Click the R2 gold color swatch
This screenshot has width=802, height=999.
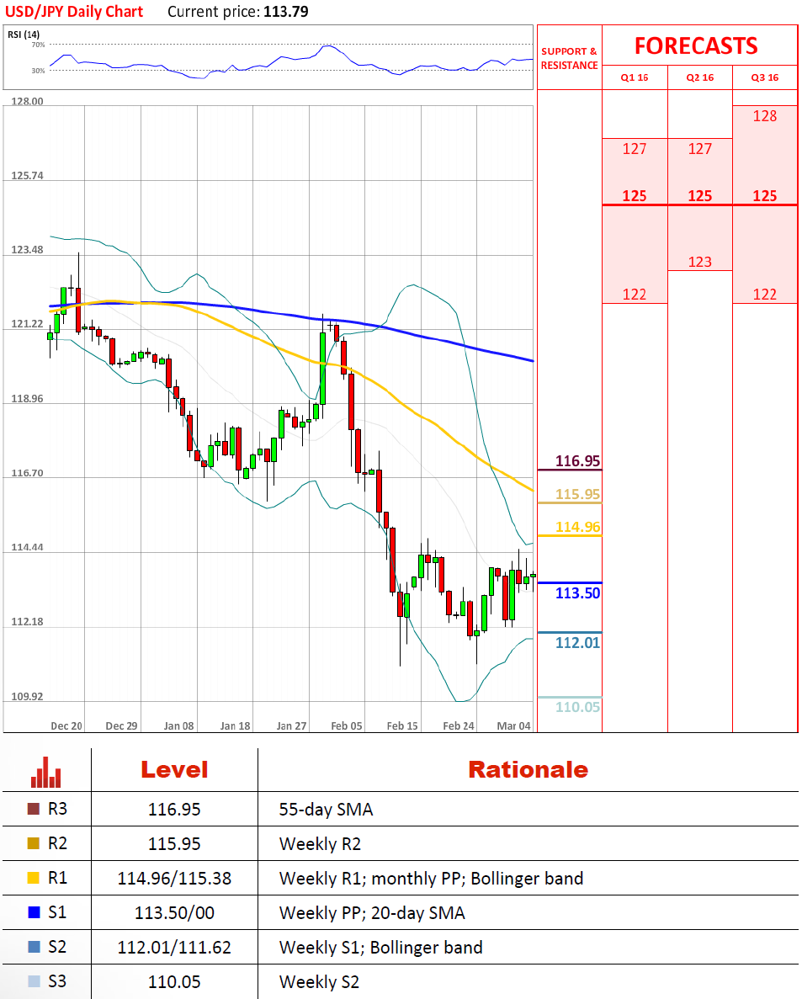pyautogui.click(x=34, y=843)
